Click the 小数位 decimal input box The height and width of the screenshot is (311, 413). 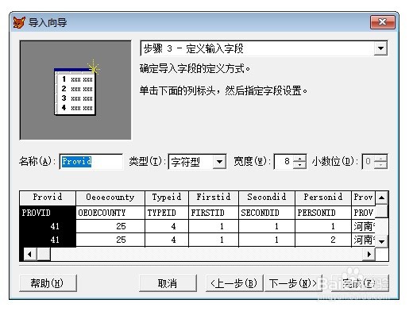[369, 161]
